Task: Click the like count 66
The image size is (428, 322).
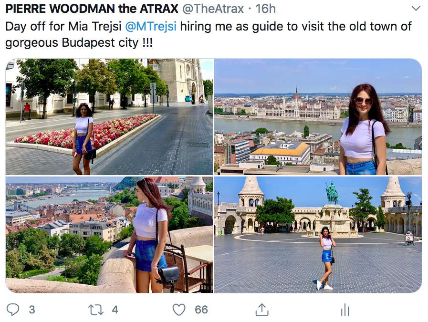Action: point(201,310)
